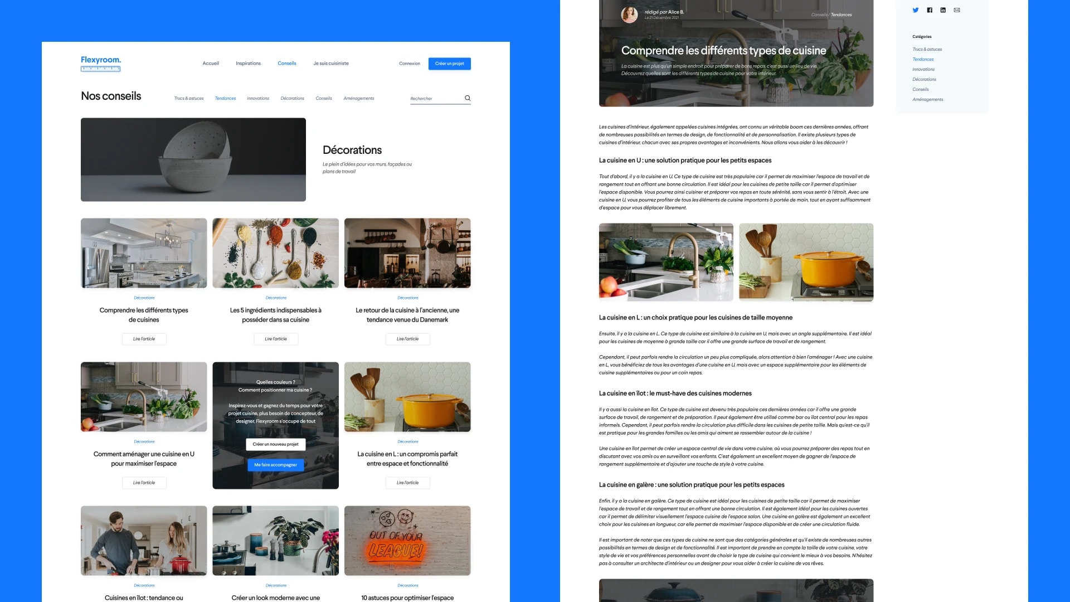Click Lire l'article under spices article
The height and width of the screenshot is (602, 1070).
(x=276, y=339)
